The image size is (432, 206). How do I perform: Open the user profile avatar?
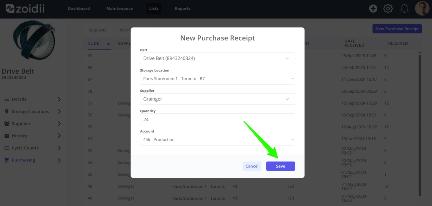click(x=422, y=8)
